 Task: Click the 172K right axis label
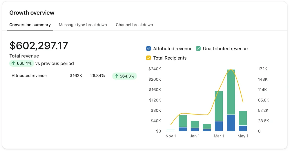[x=262, y=69]
